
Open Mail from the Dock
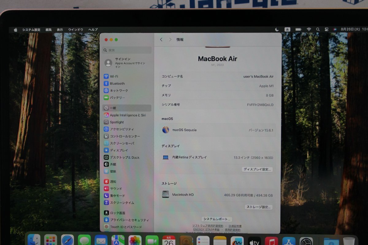[x=101, y=240]
